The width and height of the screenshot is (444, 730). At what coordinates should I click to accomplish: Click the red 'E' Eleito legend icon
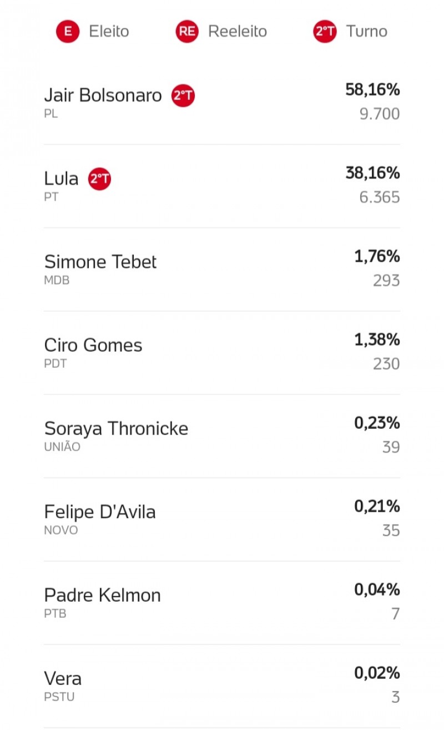click(68, 32)
